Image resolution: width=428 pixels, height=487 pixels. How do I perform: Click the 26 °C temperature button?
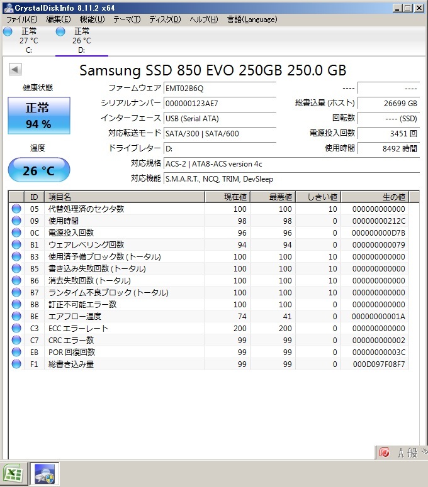[39, 170]
